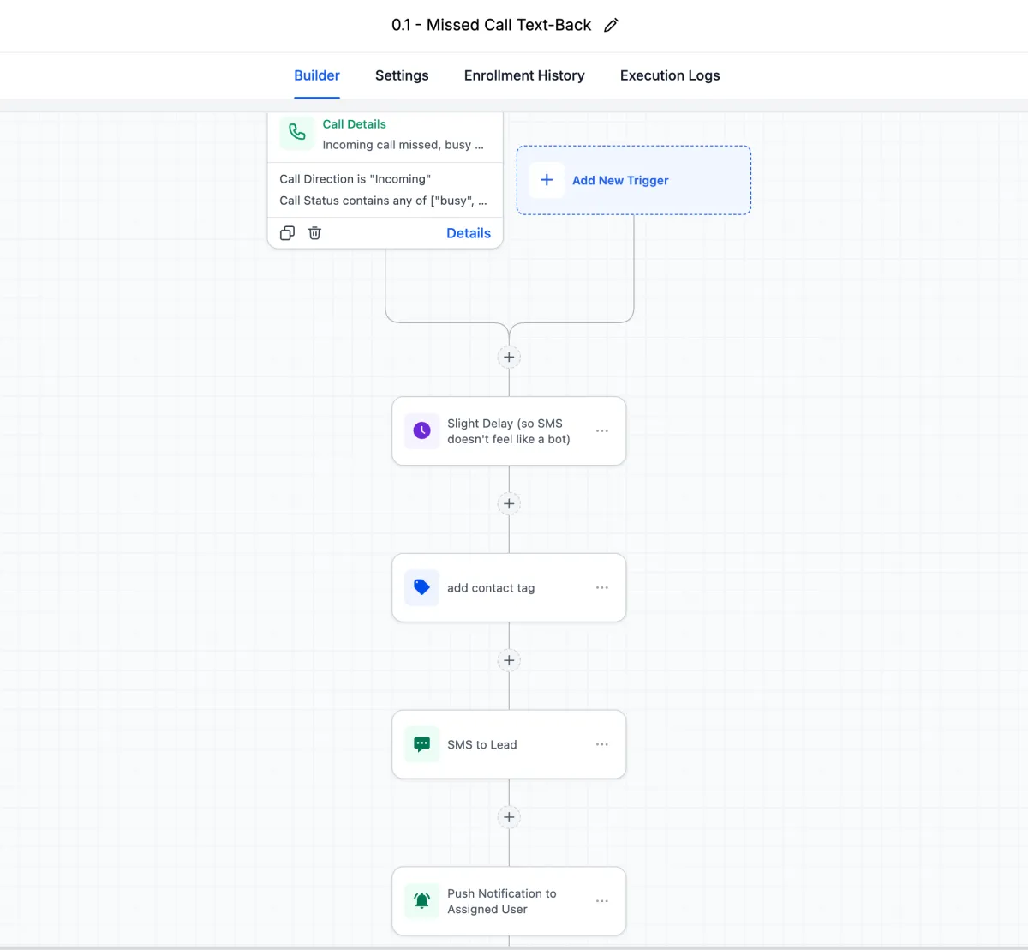Image resolution: width=1028 pixels, height=950 pixels.
Task: Open options menu for SMS to Lead
Action: coord(602,744)
